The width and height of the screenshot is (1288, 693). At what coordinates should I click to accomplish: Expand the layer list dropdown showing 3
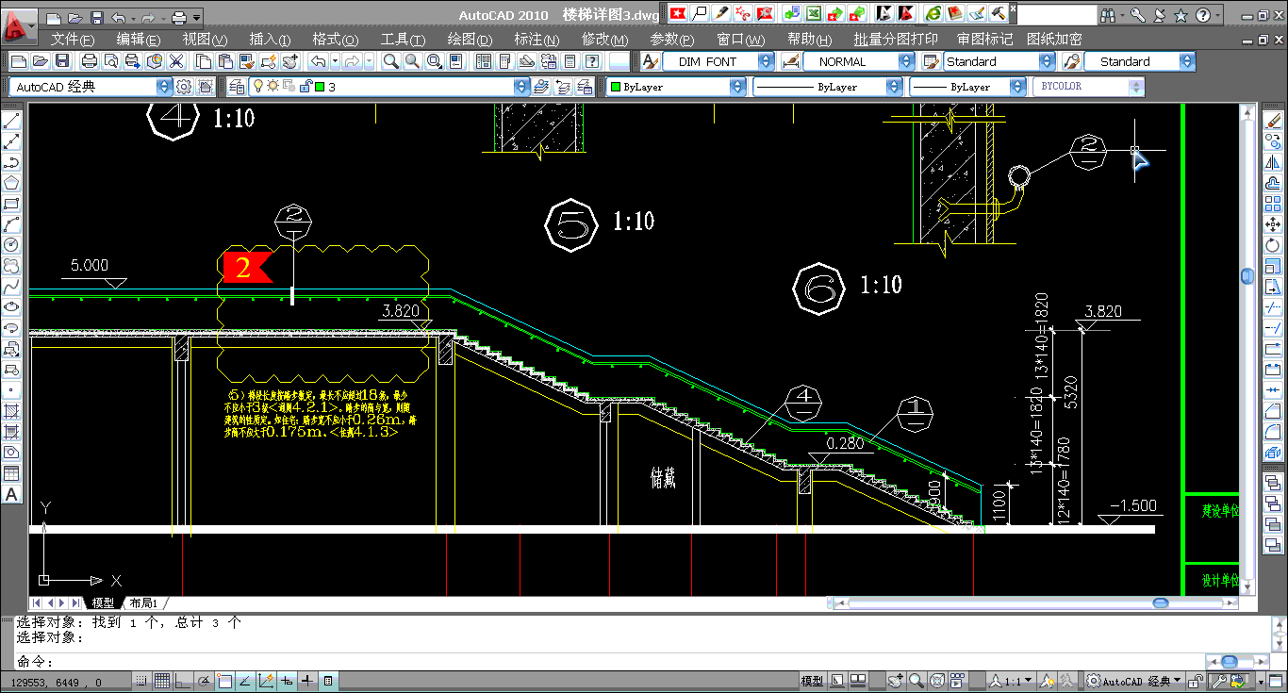point(521,87)
